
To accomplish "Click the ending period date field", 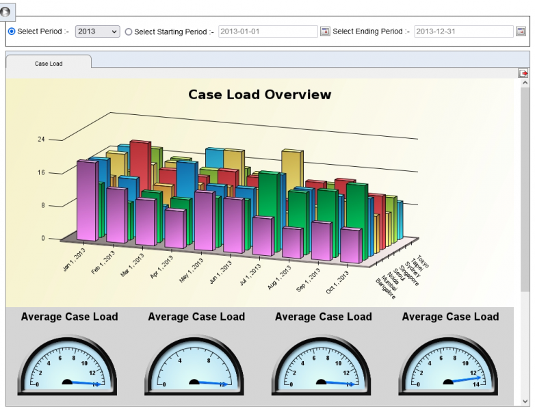I will tap(463, 31).
